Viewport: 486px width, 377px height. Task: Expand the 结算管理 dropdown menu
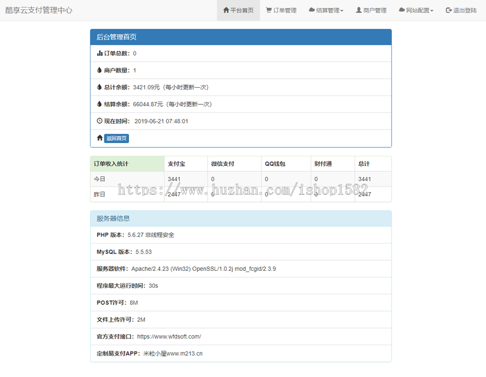326,9
